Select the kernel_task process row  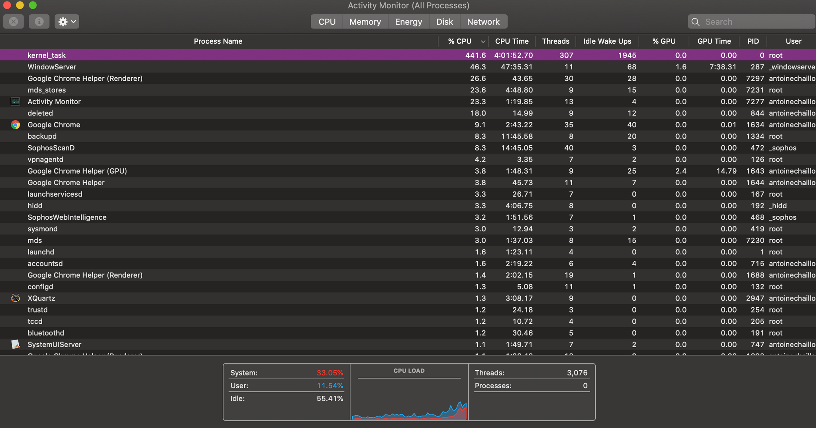[x=408, y=55]
